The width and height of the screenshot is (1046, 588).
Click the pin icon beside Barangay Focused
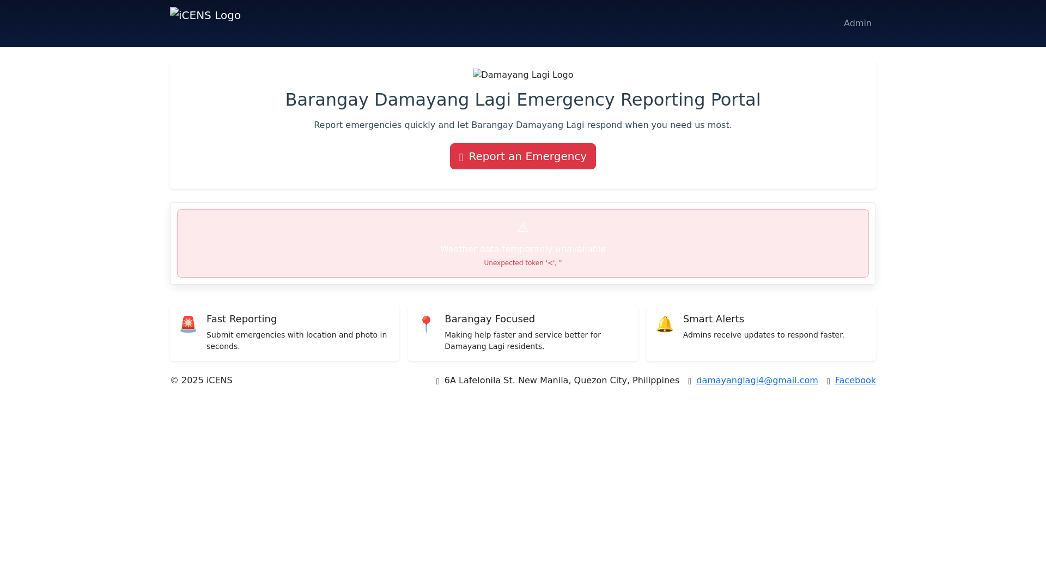pos(426,324)
